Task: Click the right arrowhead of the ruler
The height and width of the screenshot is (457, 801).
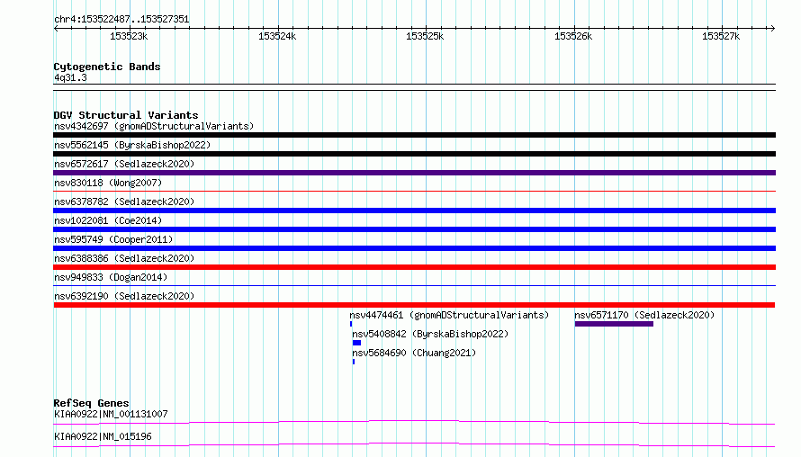Action: coord(773,29)
